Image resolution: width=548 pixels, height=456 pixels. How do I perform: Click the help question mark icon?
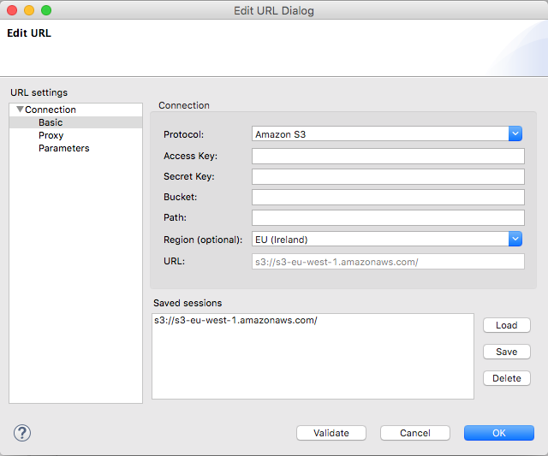point(22,433)
